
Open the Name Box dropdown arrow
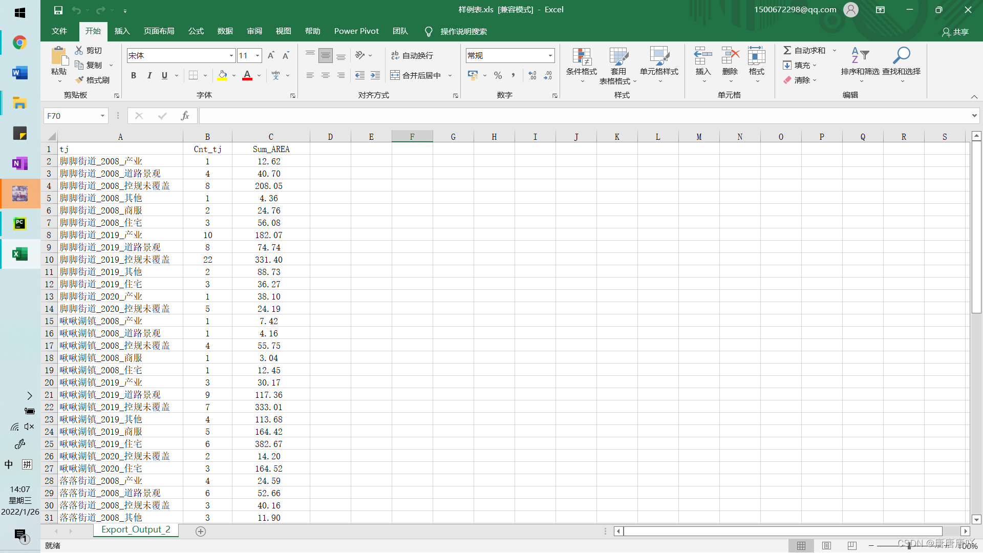[102, 116]
